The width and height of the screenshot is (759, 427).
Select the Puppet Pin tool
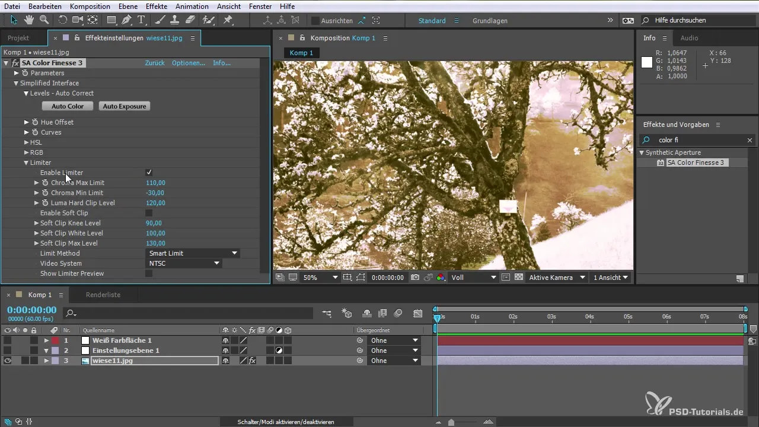click(x=228, y=20)
